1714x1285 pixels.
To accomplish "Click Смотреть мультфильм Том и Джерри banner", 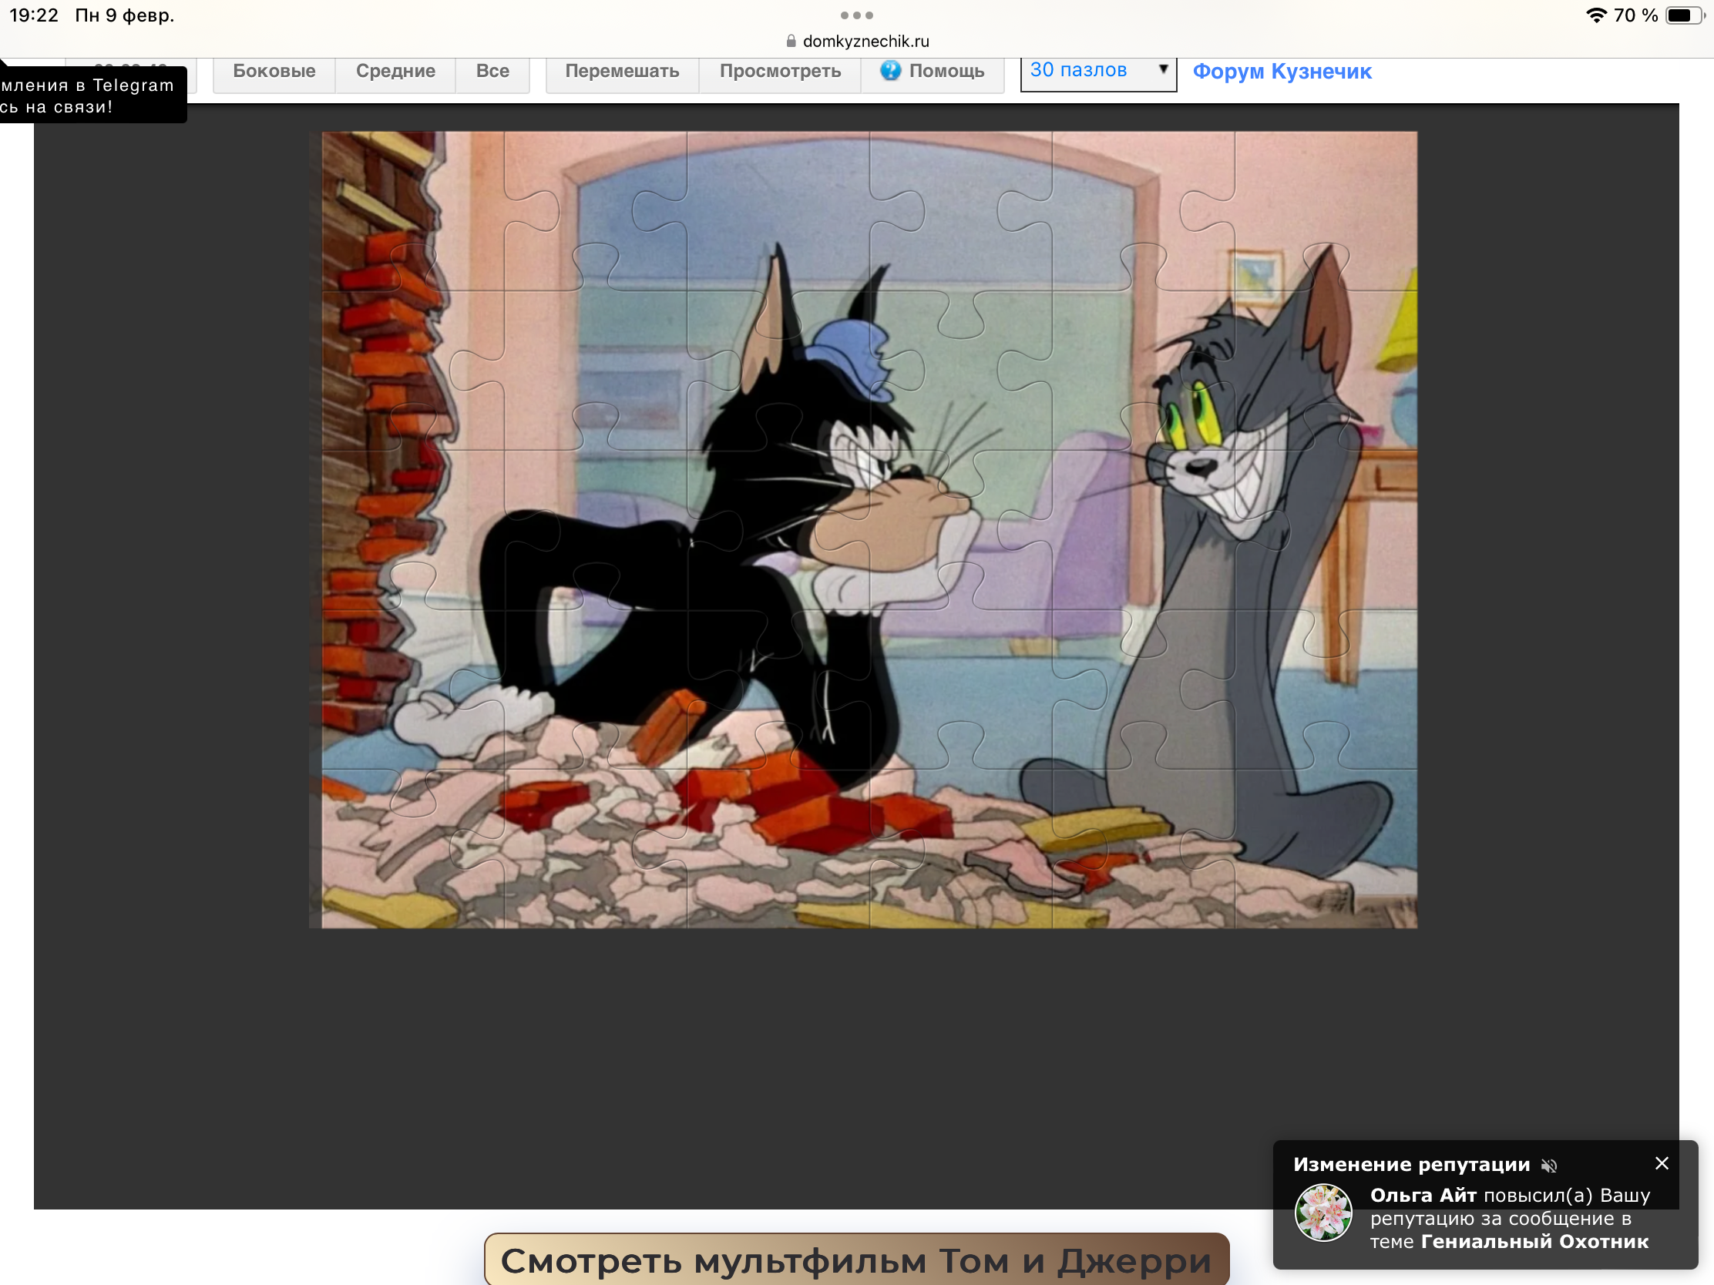I will click(856, 1260).
